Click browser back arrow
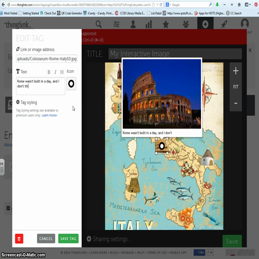 tap(3, 5)
